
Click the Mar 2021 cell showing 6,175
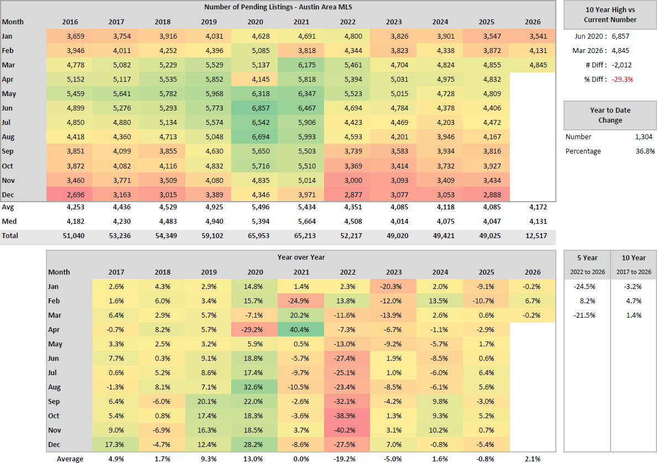pyautogui.click(x=301, y=65)
